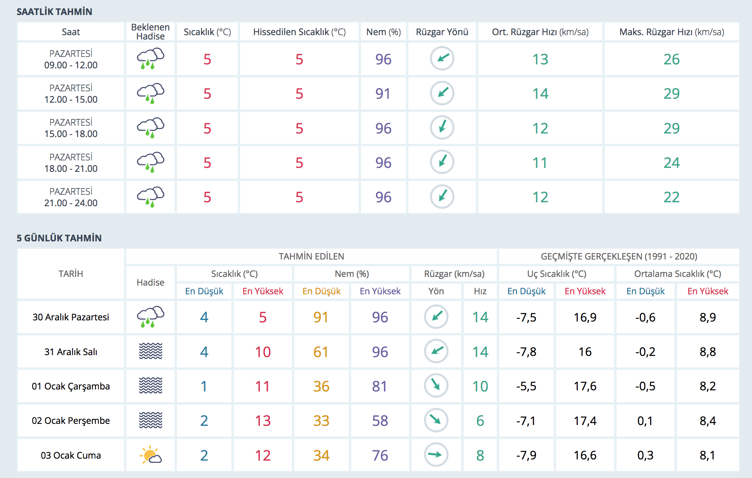Click the Maks. Rüzgar Hızı column header

pos(671,32)
